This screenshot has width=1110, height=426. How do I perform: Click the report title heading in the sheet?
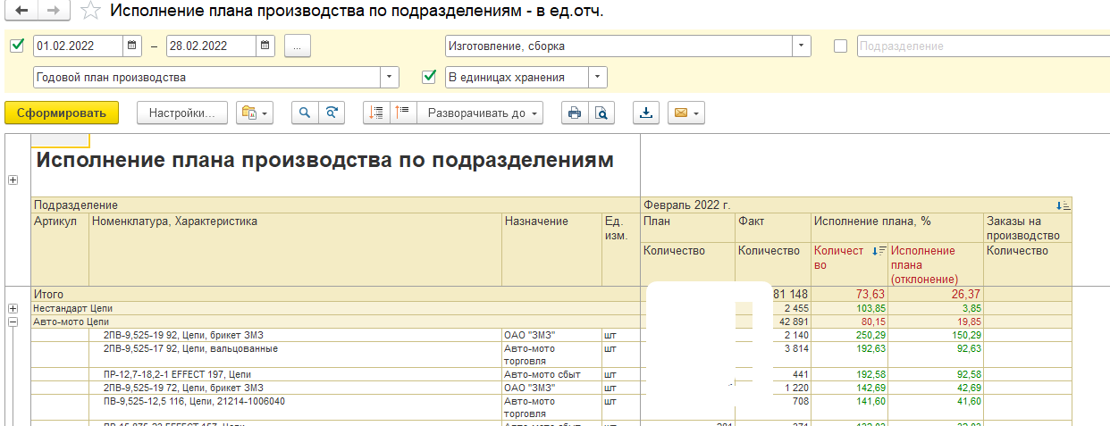point(324,160)
